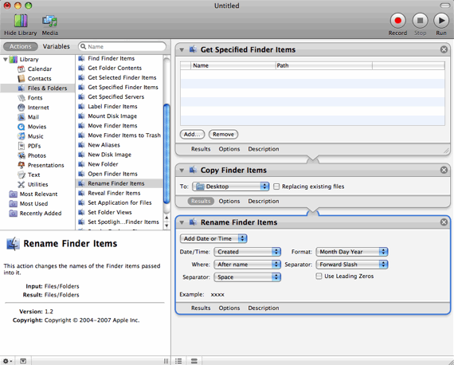Image resolution: width=454 pixels, height=365 pixels.
Task: Collapse the Library tree disclosure triangle
Action: [6, 60]
